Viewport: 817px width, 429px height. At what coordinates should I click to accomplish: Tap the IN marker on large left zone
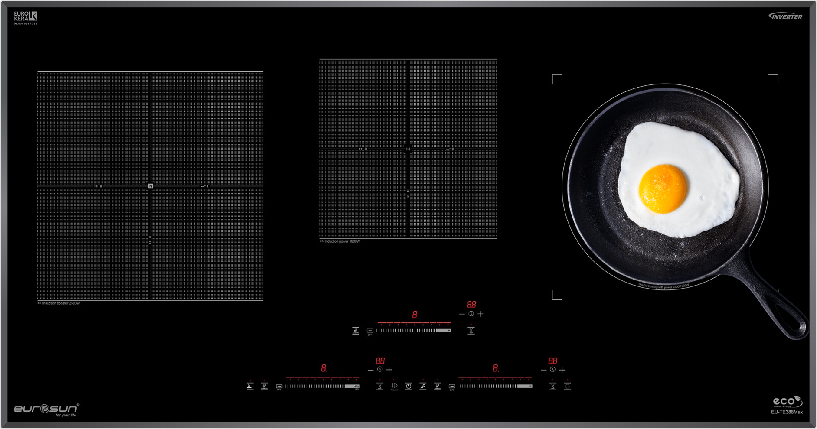pyautogui.click(x=150, y=186)
